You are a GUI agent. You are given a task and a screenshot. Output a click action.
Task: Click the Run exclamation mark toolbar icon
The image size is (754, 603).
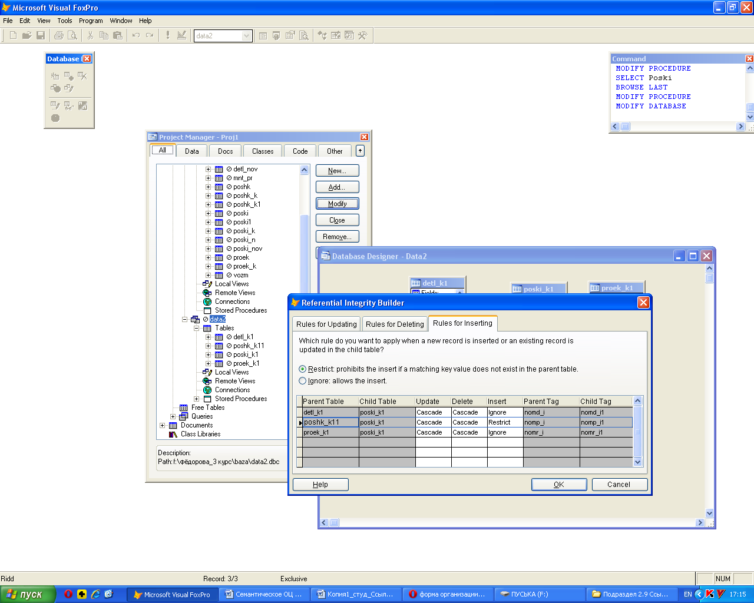click(168, 35)
